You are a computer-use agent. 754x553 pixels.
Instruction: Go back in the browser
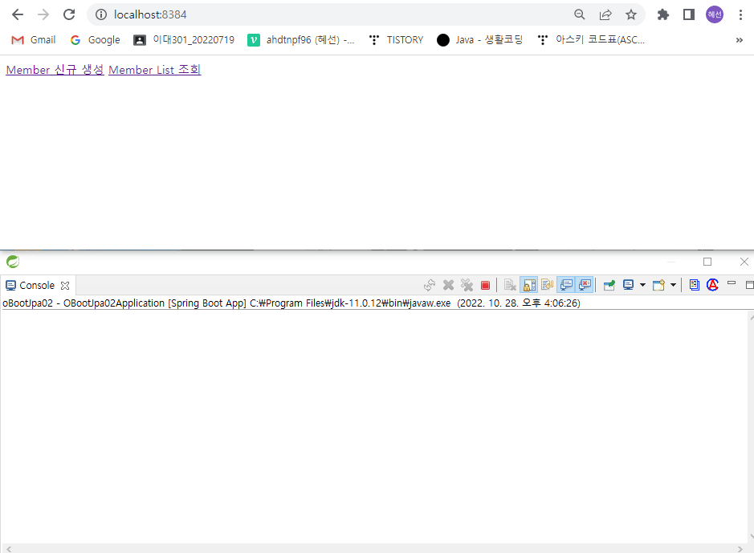18,14
